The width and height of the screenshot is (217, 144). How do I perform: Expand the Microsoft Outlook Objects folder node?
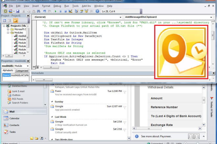8,29
